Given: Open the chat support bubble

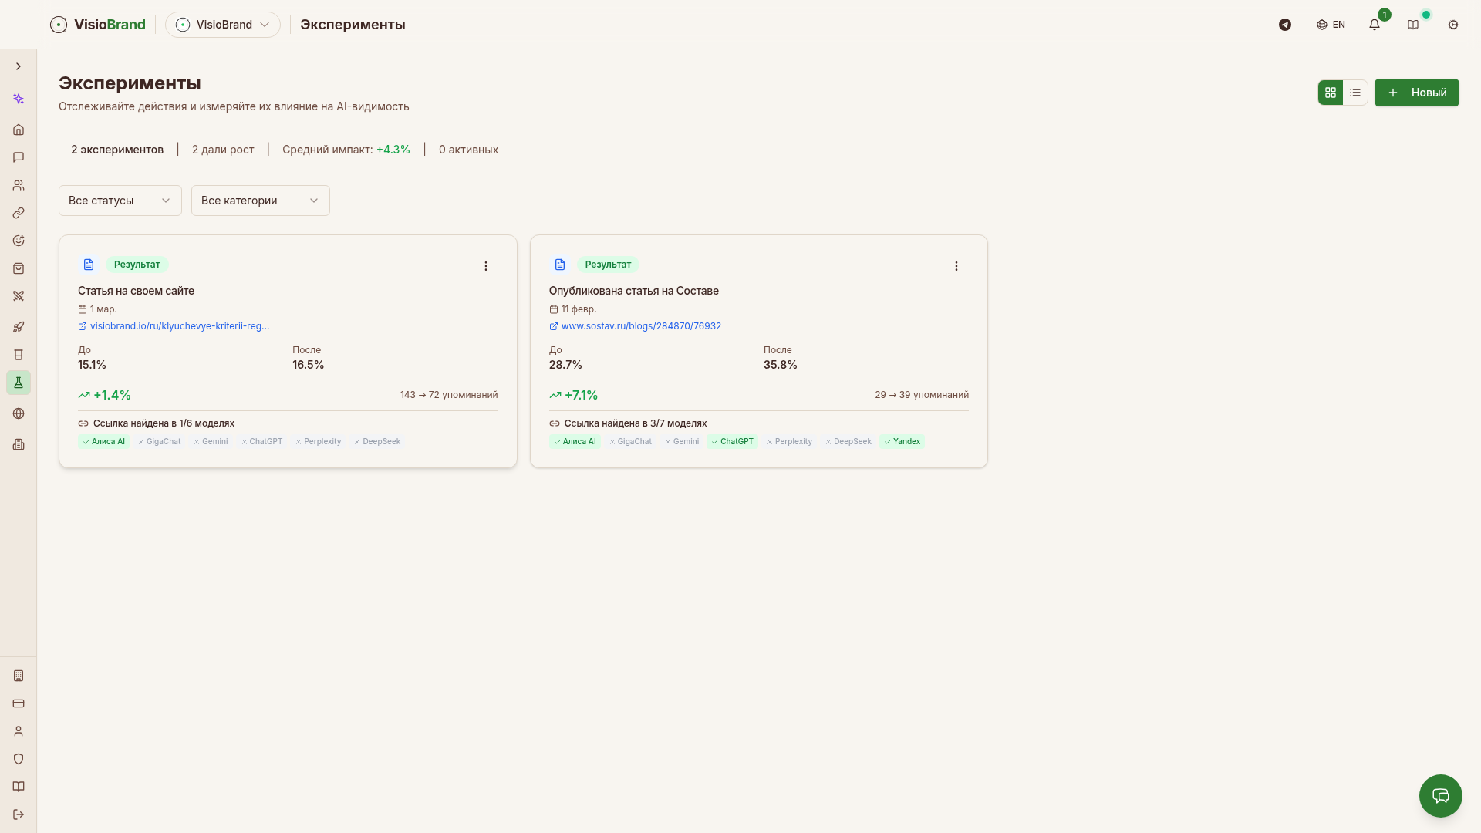Looking at the screenshot, I should pos(1440,795).
